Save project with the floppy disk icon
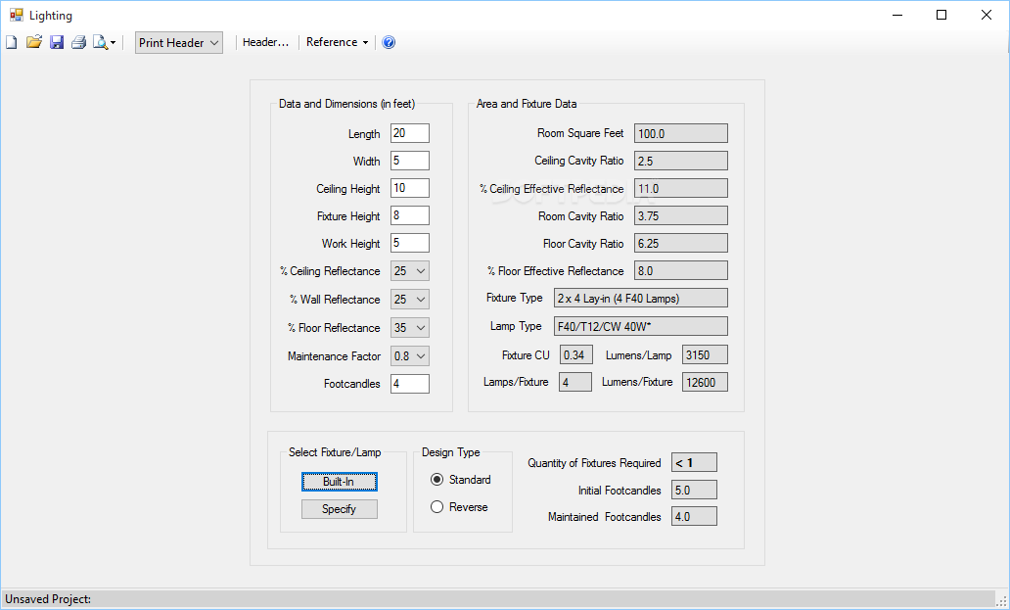Viewport: 1010px width, 610px height. (x=57, y=42)
